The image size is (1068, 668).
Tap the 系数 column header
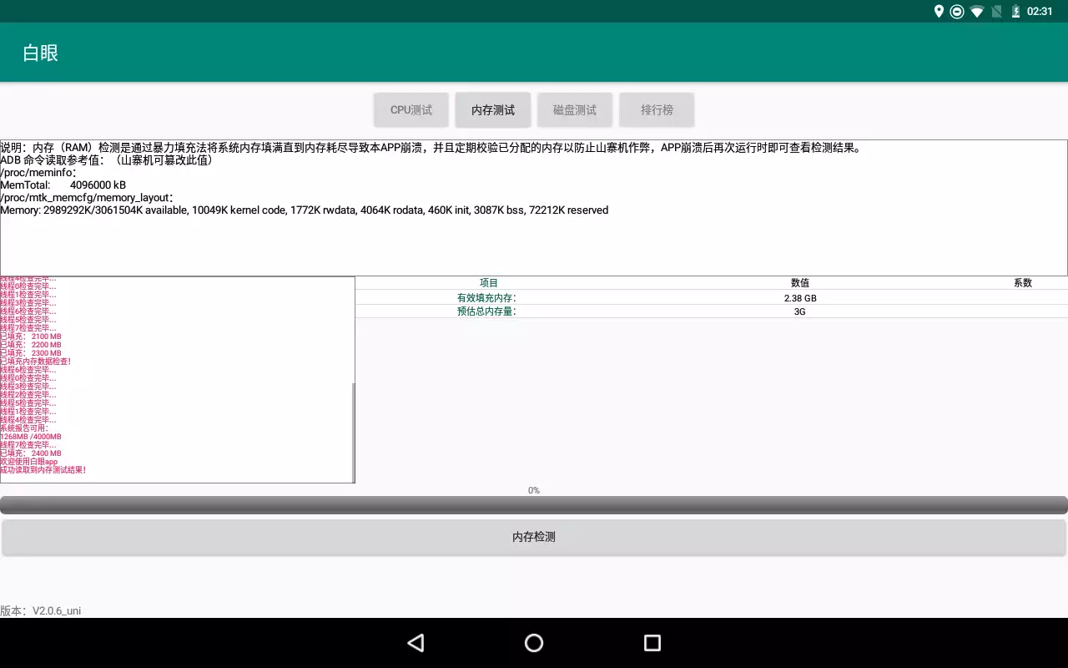click(x=1023, y=283)
